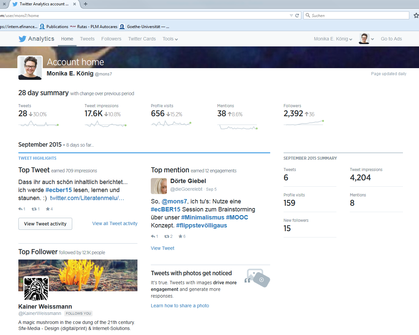Click the photo camera illustration icon
Screen dimensions: 419x335
coord(257,278)
